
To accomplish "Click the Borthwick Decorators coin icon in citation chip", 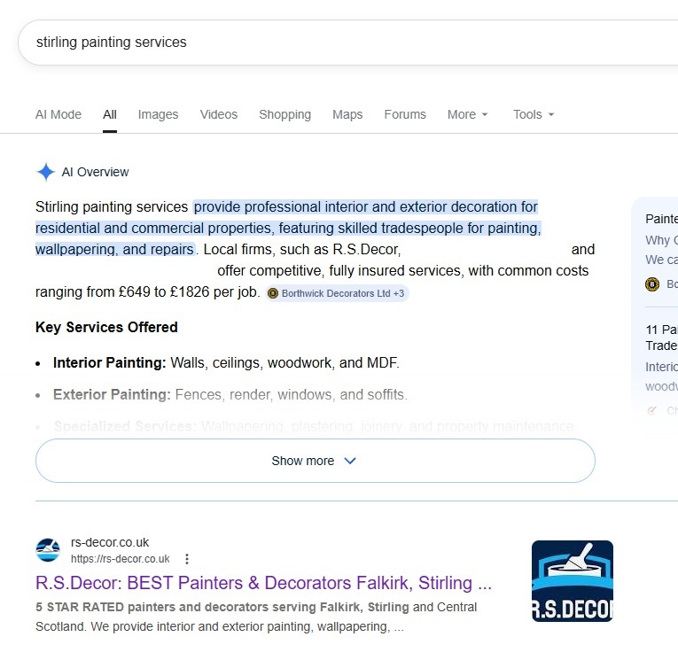I will (273, 293).
